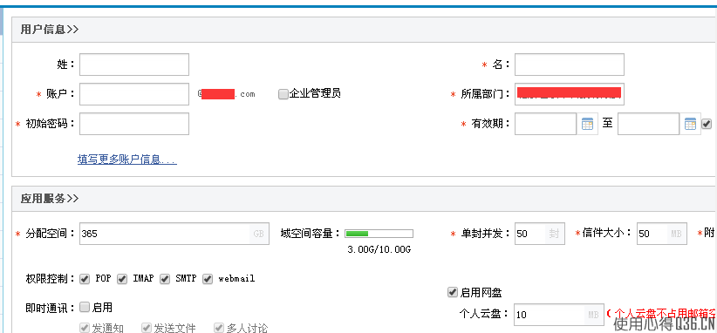
Task: Click the 单封并发 field showing 50
Action: [x=540, y=234]
